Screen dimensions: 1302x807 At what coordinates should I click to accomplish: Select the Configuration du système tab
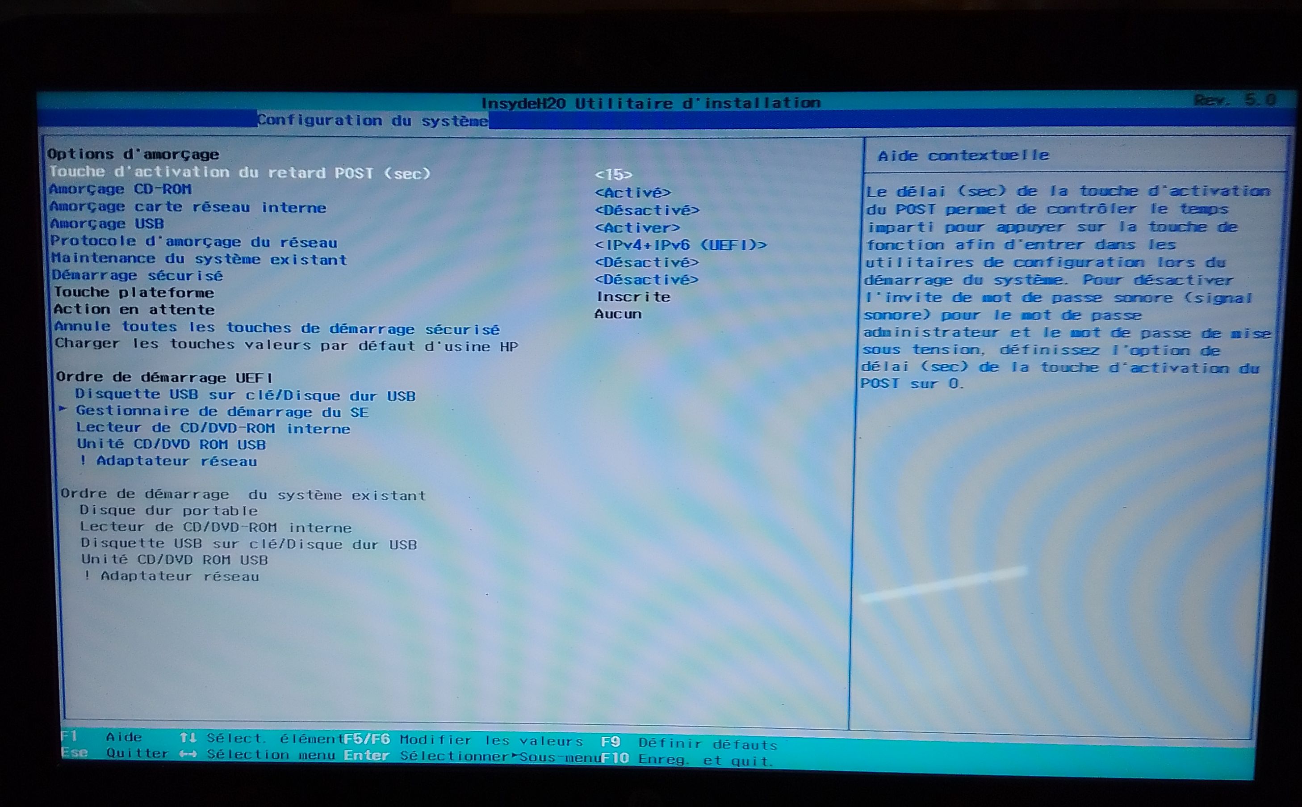click(x=373, y=120)
